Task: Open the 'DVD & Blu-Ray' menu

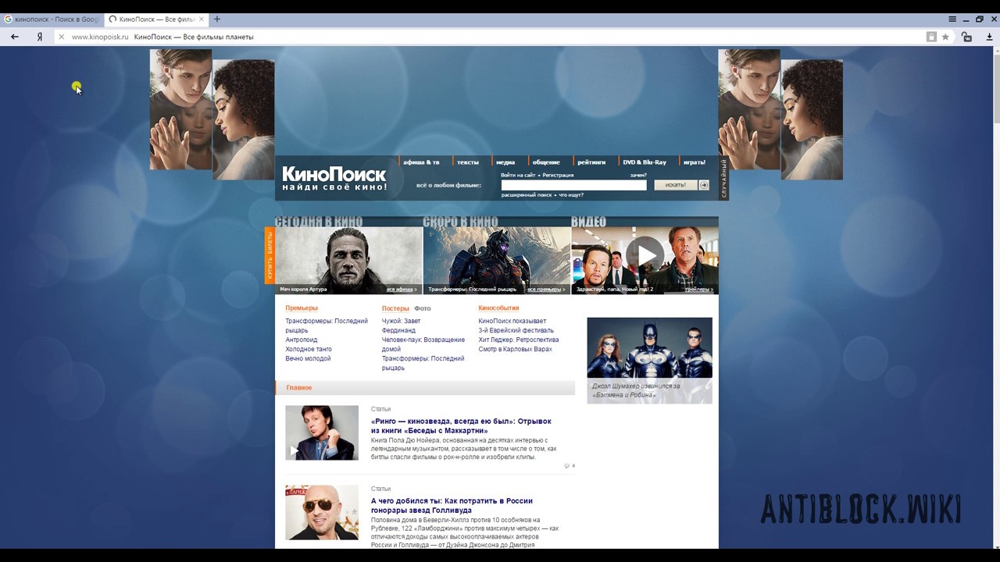Action: (645, 162)
